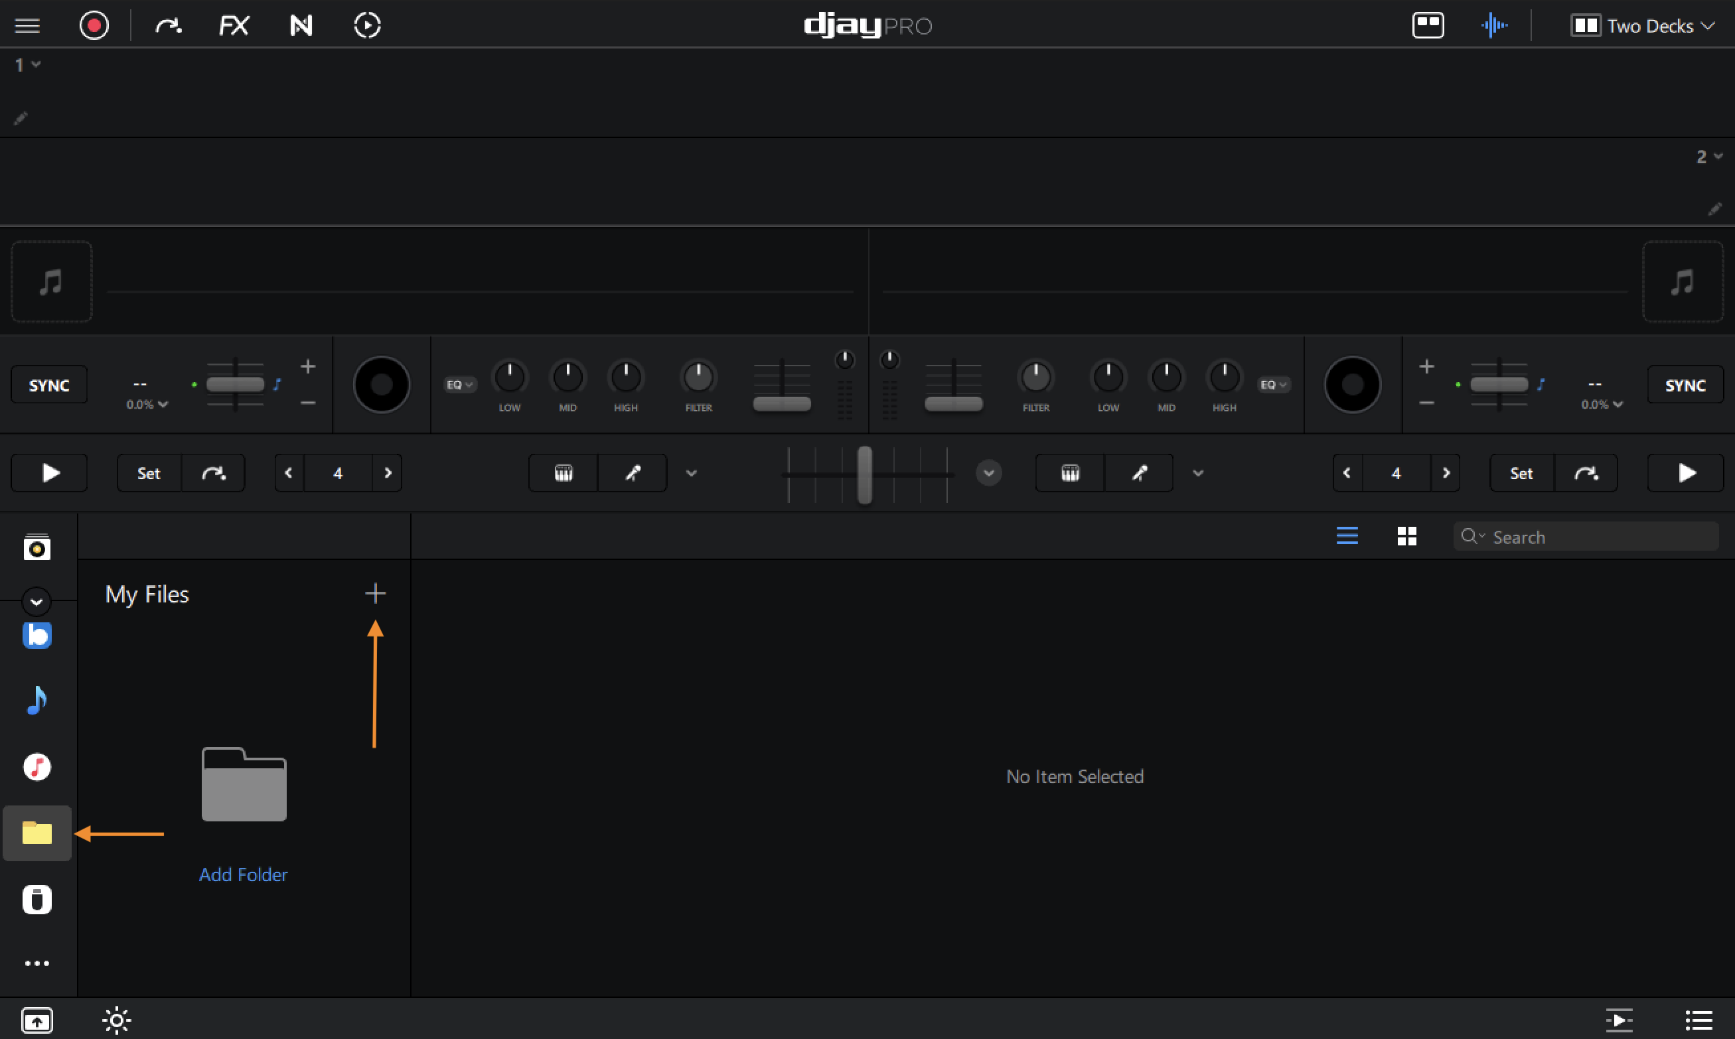The width and height of the screenshot is (1735, 1039).
Task: Expand the left deck EQ dropdown
Action: [x=459, y=384]
